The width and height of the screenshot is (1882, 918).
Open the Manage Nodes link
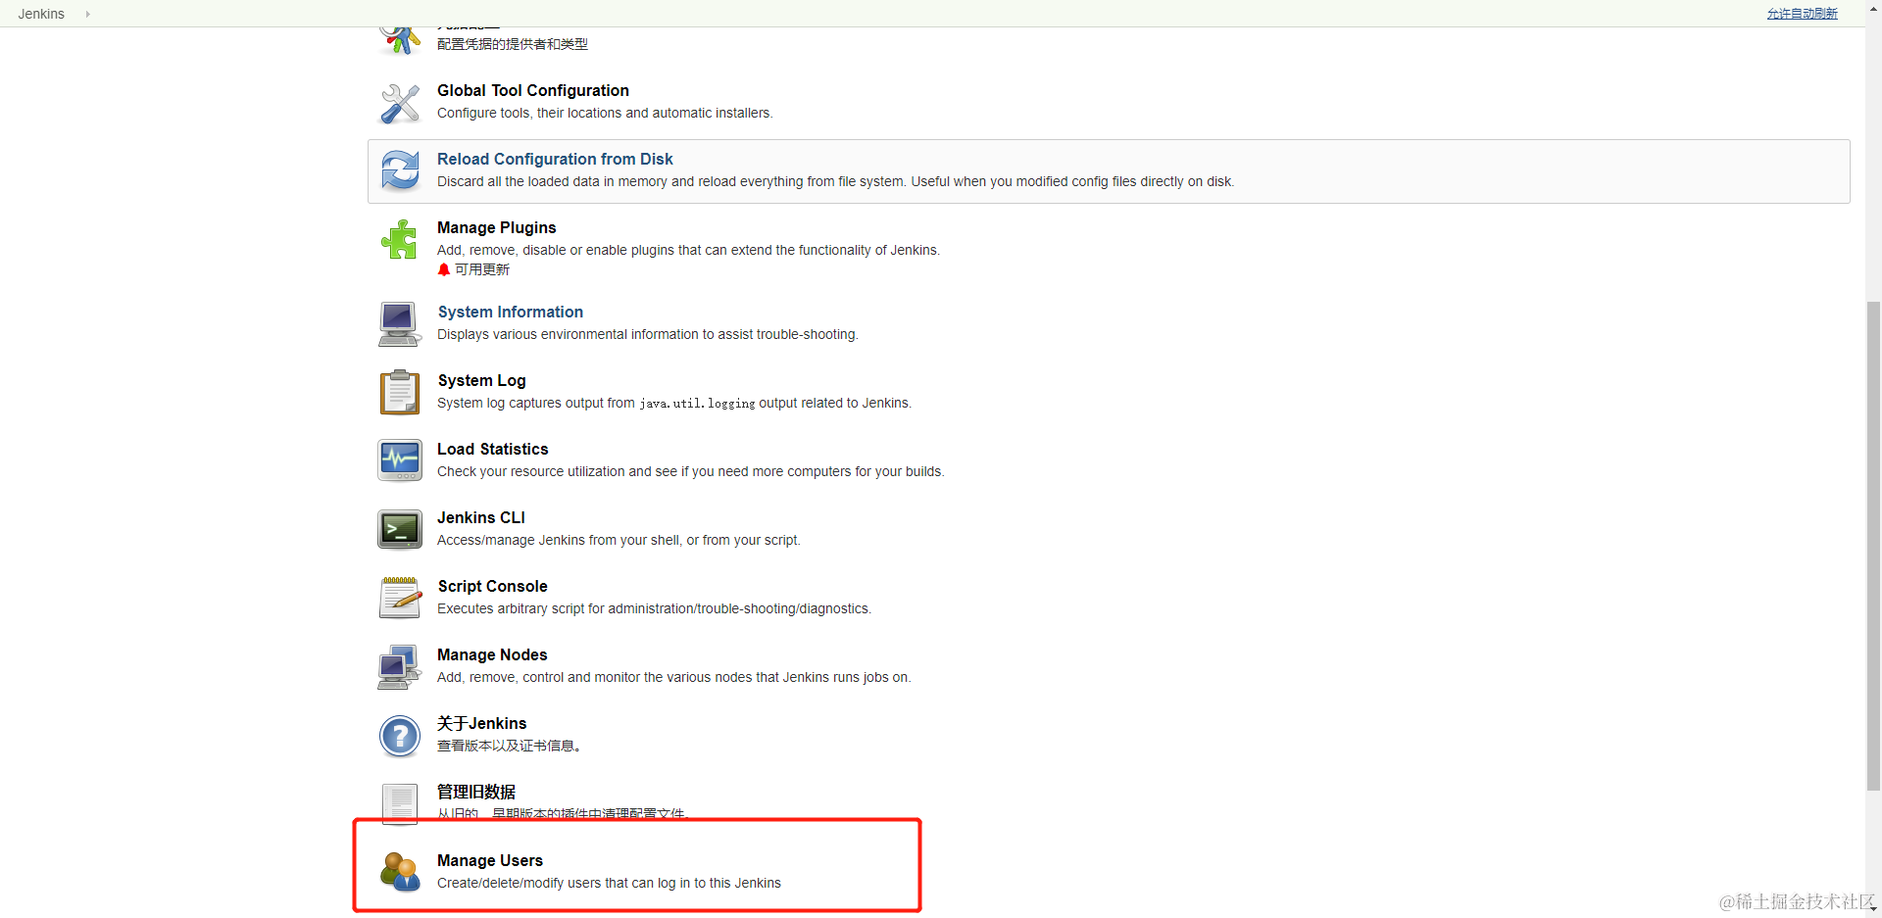[x=492, y=654]
